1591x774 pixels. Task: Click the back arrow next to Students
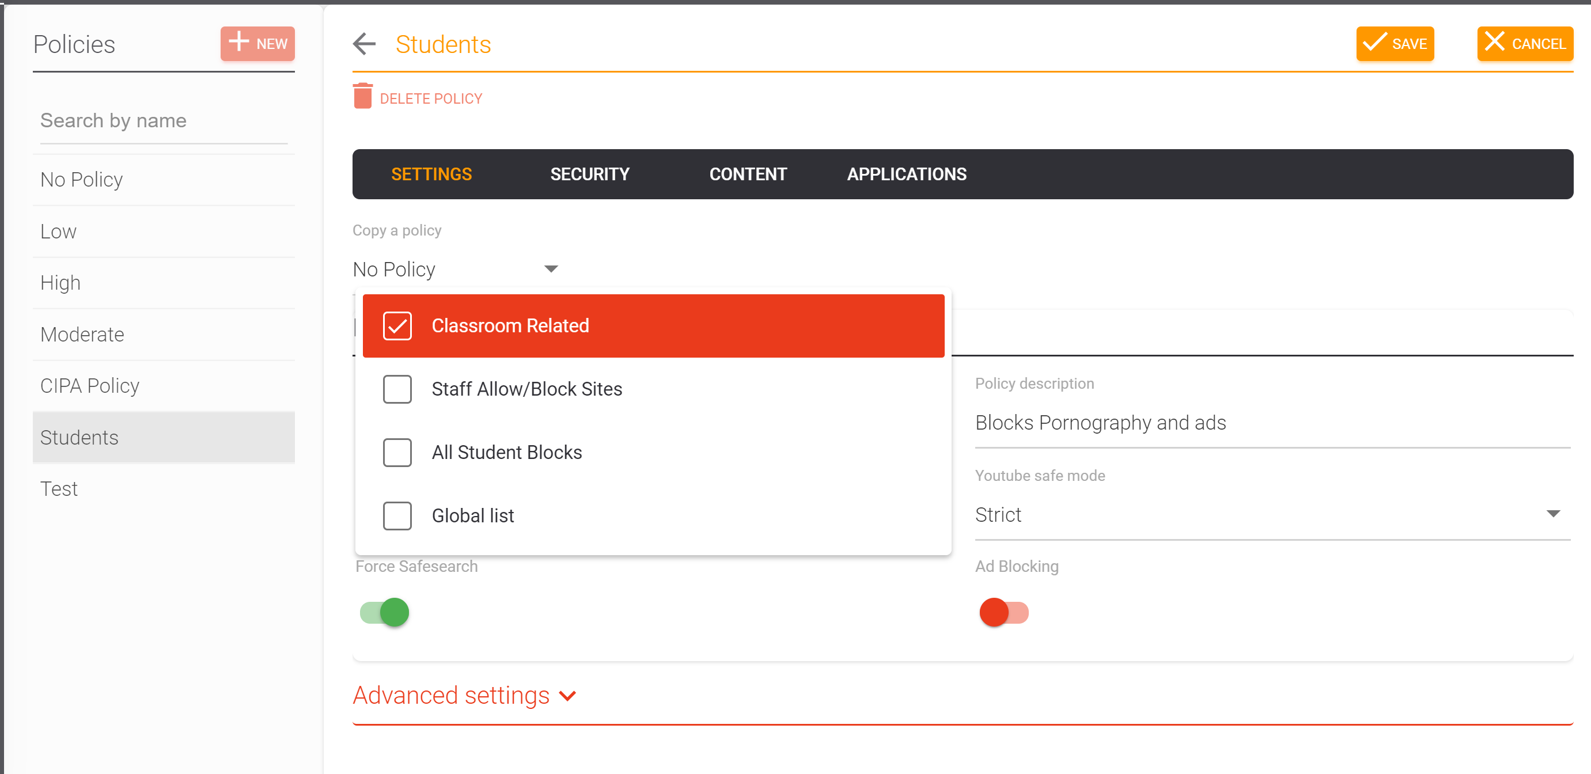pos(364,44)
